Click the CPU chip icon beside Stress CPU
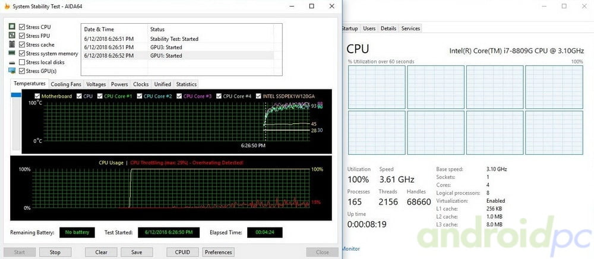The image size is (594, 259). click(12, 27)
